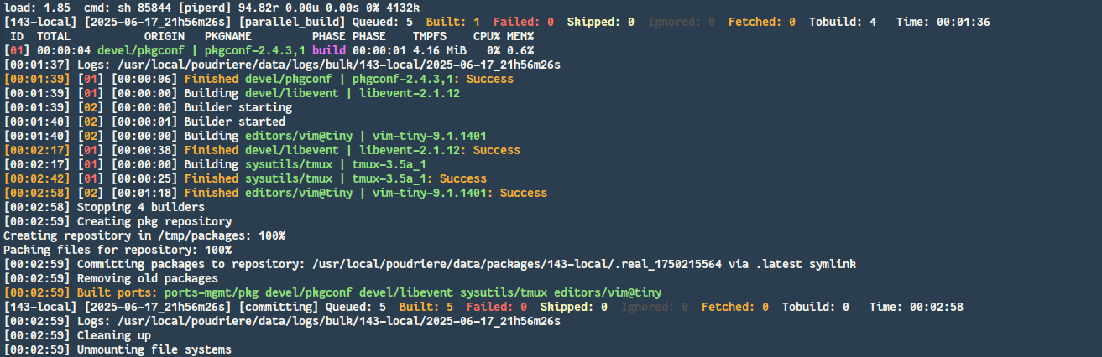Click the "Tobuild: 4" counter
Image resolution: width=1102 pixels, height=357 pixels.
(842, 22)
